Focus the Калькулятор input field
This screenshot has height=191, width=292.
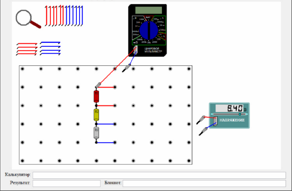[x=159, y=175]
